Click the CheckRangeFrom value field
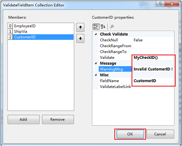 [x=153, y=46]
